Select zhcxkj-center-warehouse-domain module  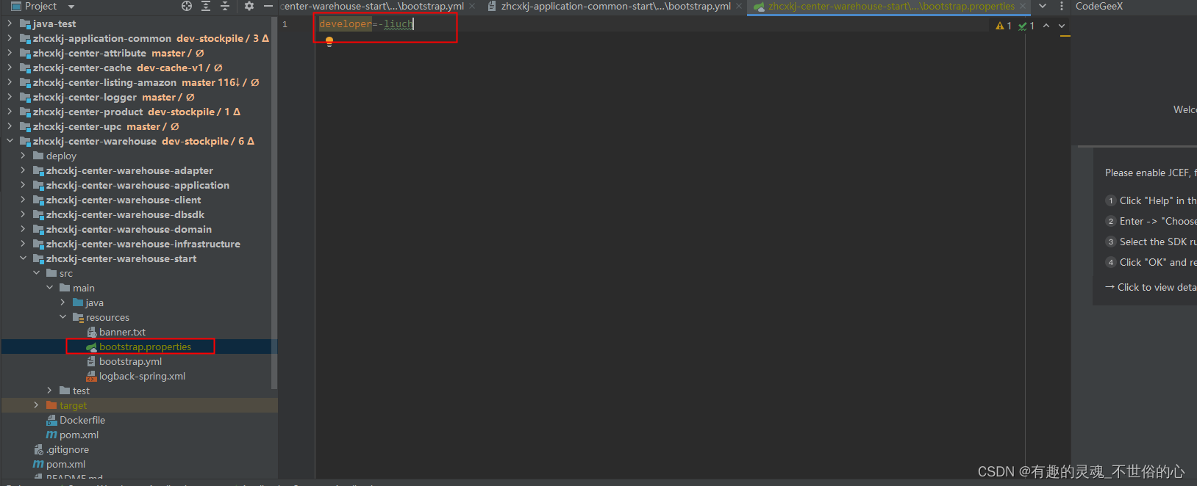[x=129, y=229]
